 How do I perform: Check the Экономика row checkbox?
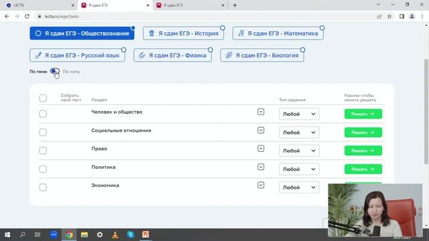point(43,187)
